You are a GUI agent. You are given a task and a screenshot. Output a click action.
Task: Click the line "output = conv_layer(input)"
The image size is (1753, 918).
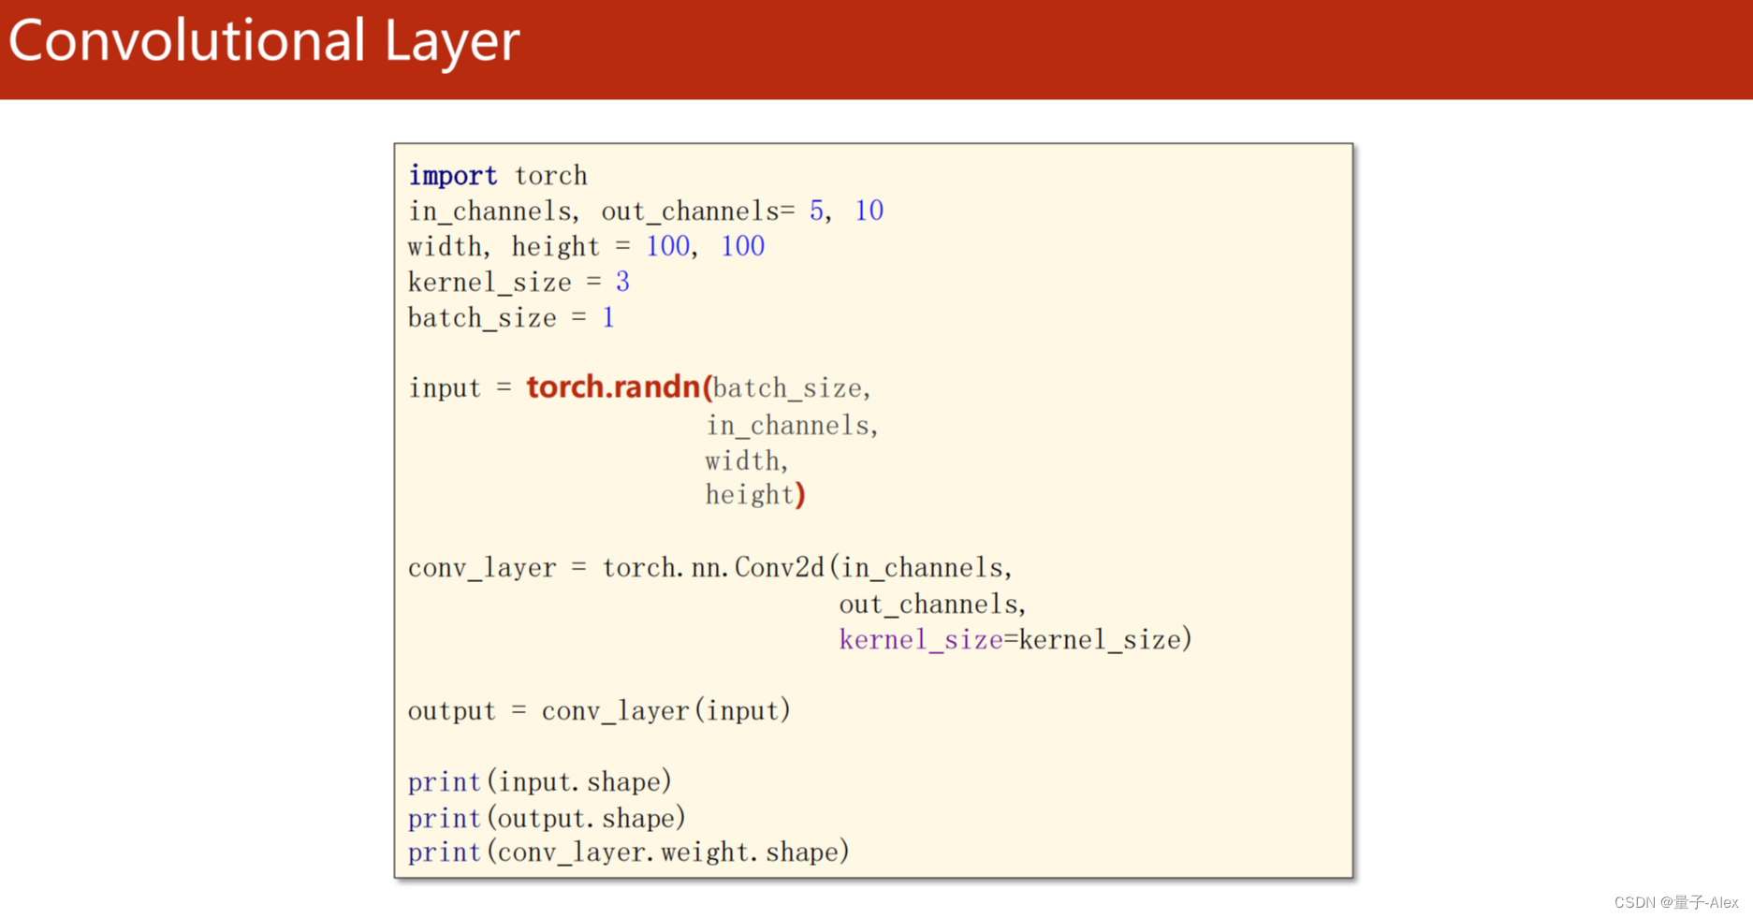pos(599,711)
